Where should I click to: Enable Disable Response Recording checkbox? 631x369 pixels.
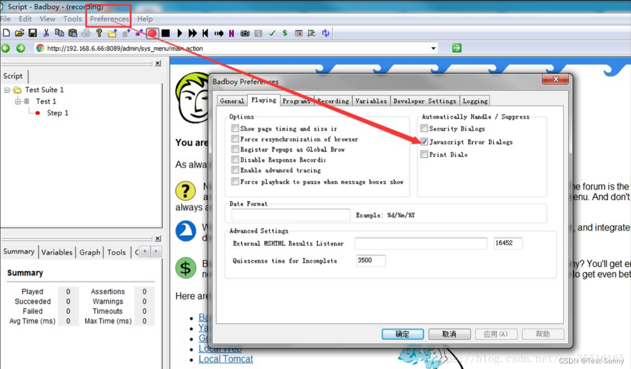coord(235,160)
